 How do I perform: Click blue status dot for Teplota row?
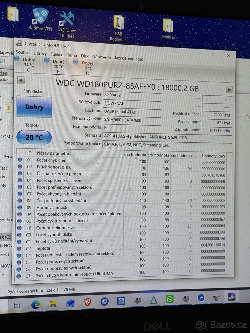(x=19, y=249)
